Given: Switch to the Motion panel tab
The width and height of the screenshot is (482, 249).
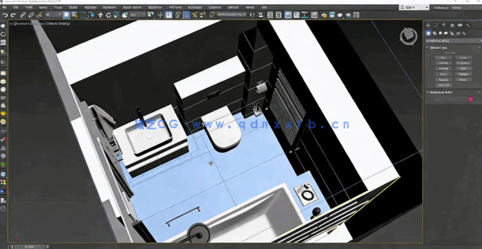Looking at the screenshot, I should tap(452, 25).
